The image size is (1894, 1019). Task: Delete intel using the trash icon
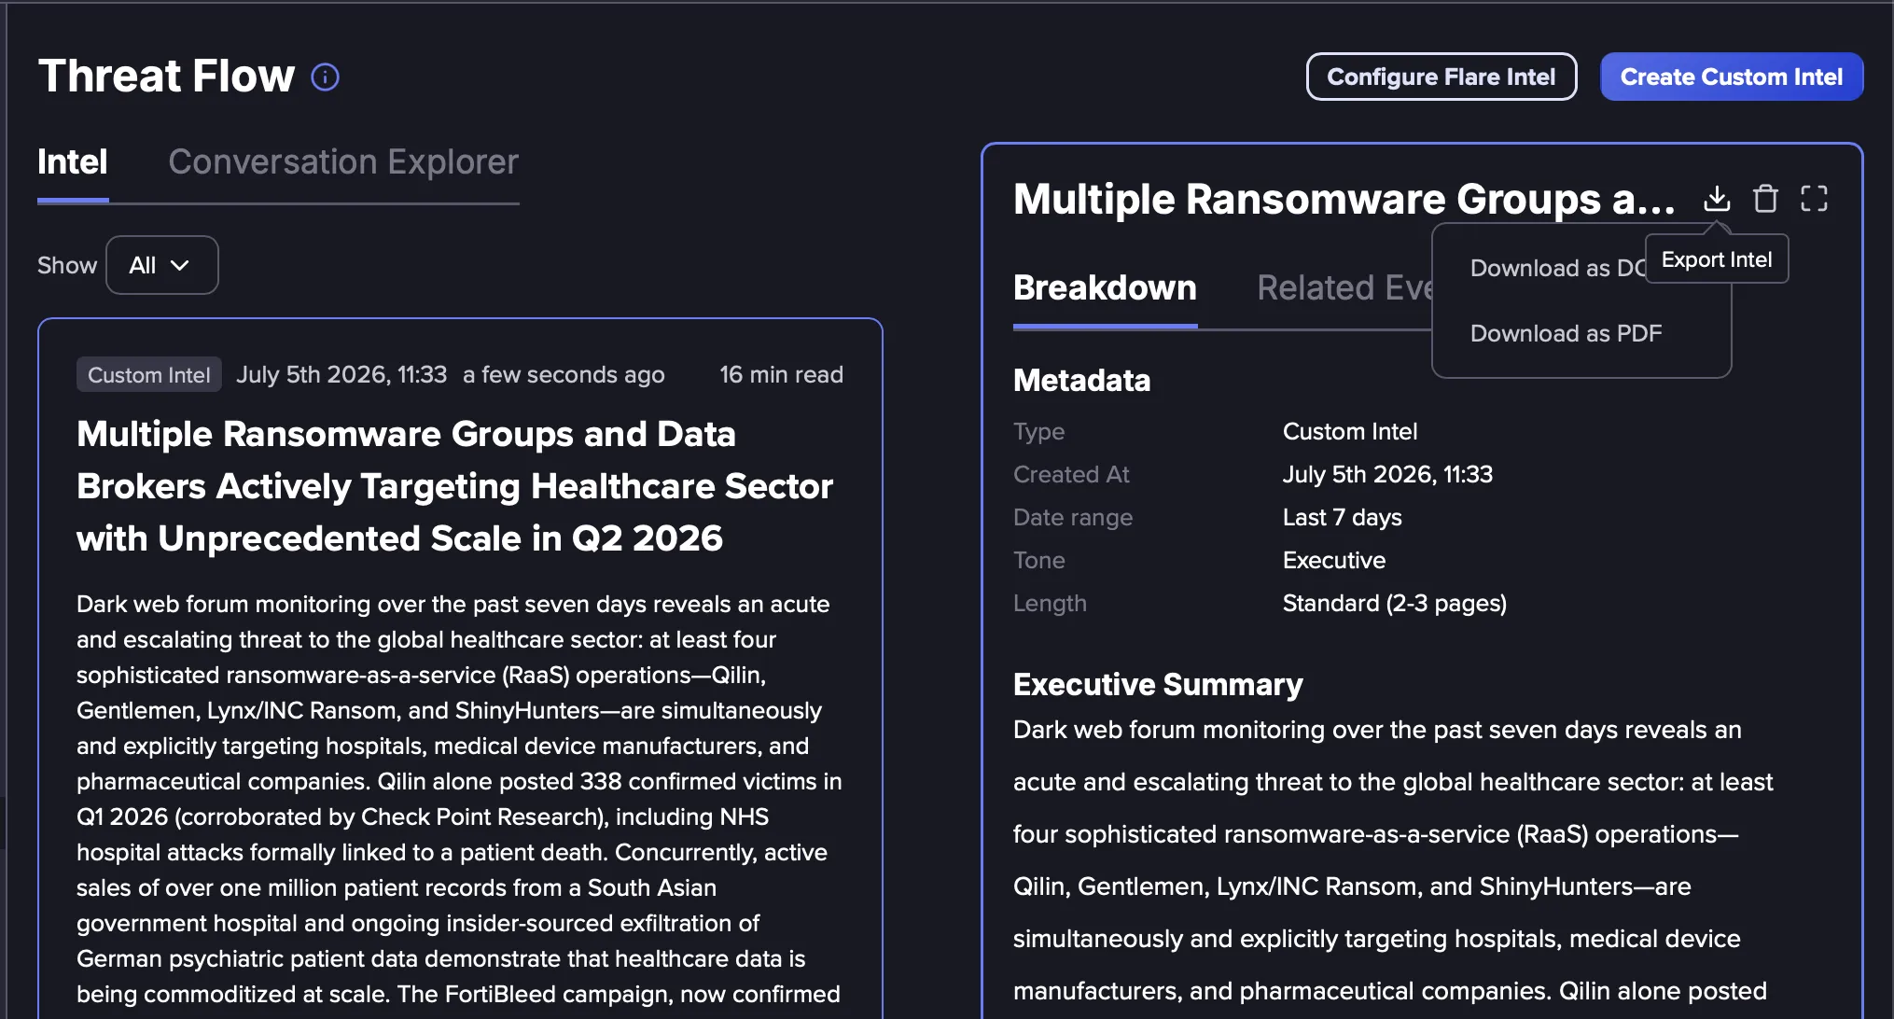(1765, 198)
